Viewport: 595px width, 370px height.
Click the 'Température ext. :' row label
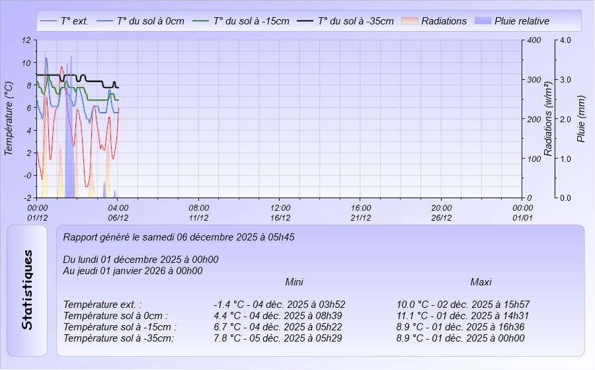102,305
